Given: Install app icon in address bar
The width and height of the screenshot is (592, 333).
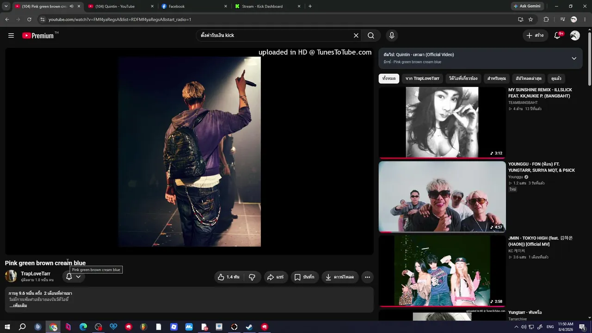Looking at the screenshot, I should coord(520,19).
